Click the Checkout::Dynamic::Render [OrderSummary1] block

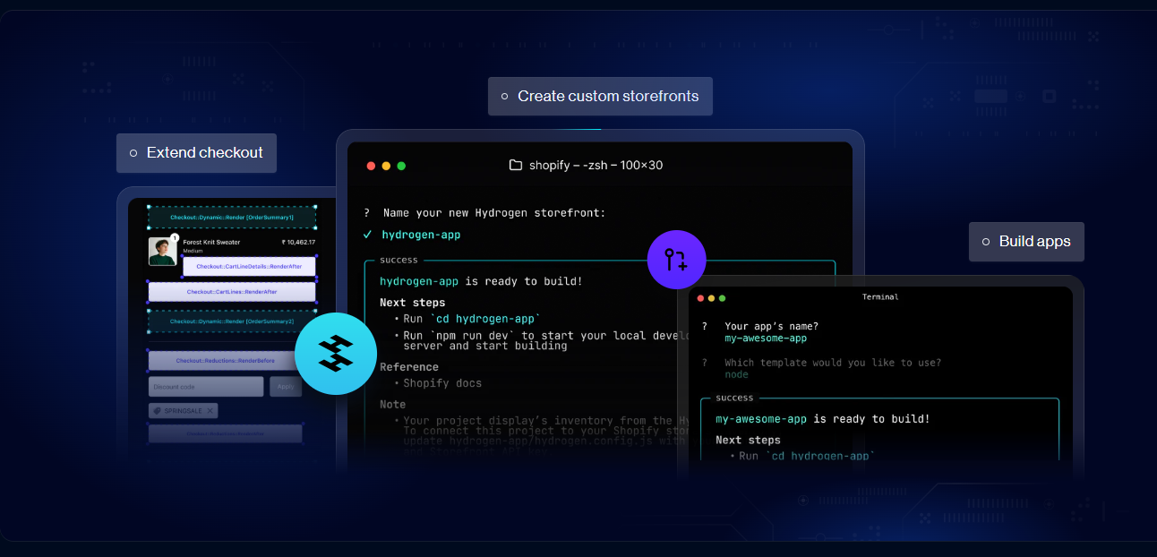[x=232, y=218]
